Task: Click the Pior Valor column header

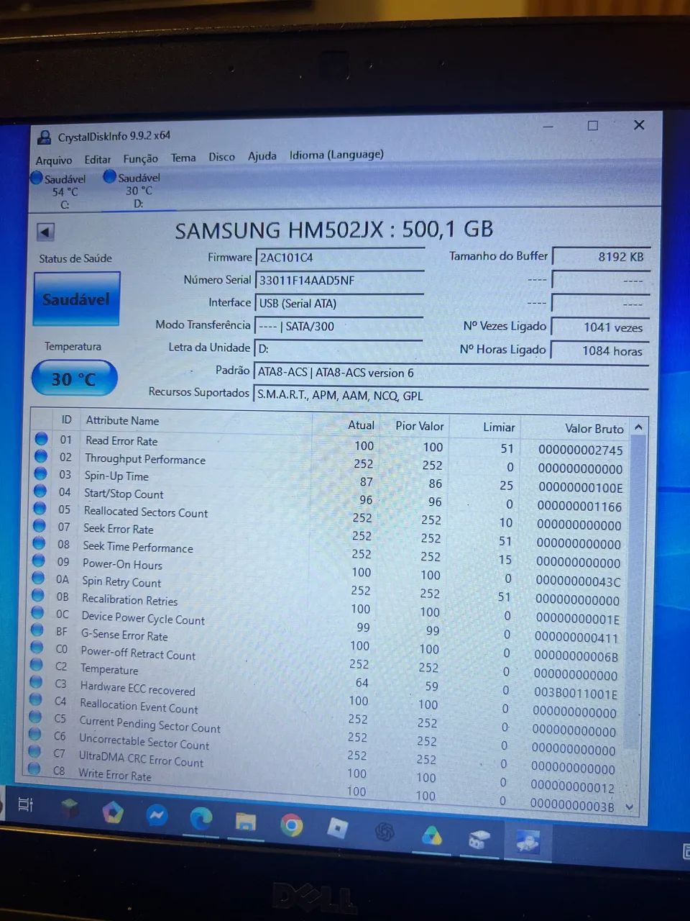Action: [420, 426]
